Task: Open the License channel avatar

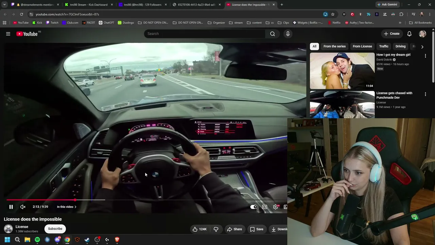Action: (x=8, y=229)
